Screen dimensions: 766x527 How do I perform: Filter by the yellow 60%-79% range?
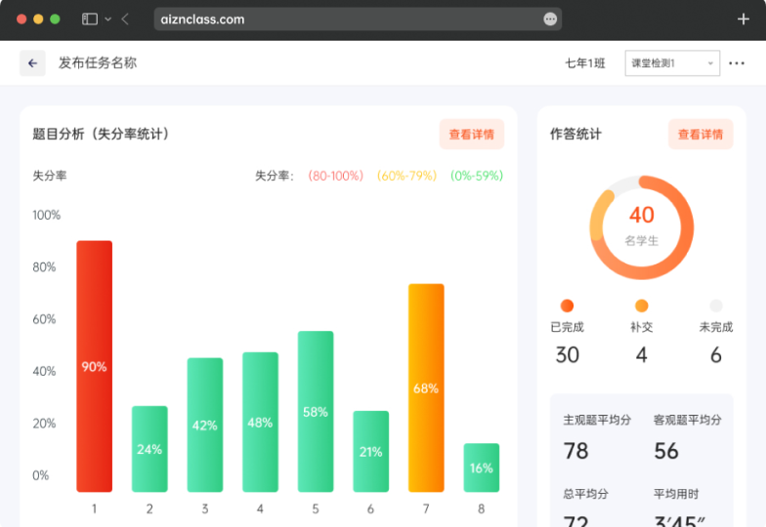click(406, 176)
